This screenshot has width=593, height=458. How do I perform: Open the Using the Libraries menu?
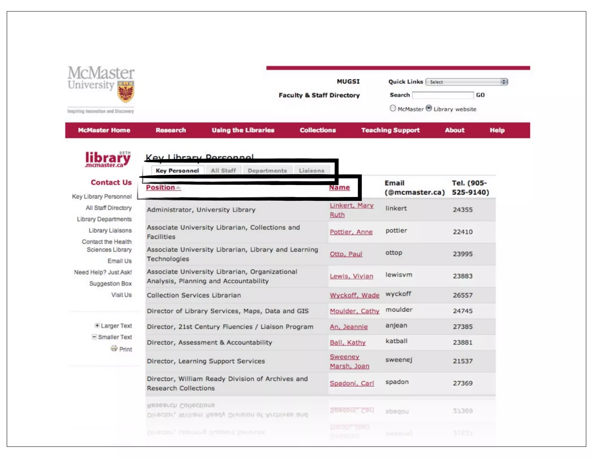[x=243, y=130]
